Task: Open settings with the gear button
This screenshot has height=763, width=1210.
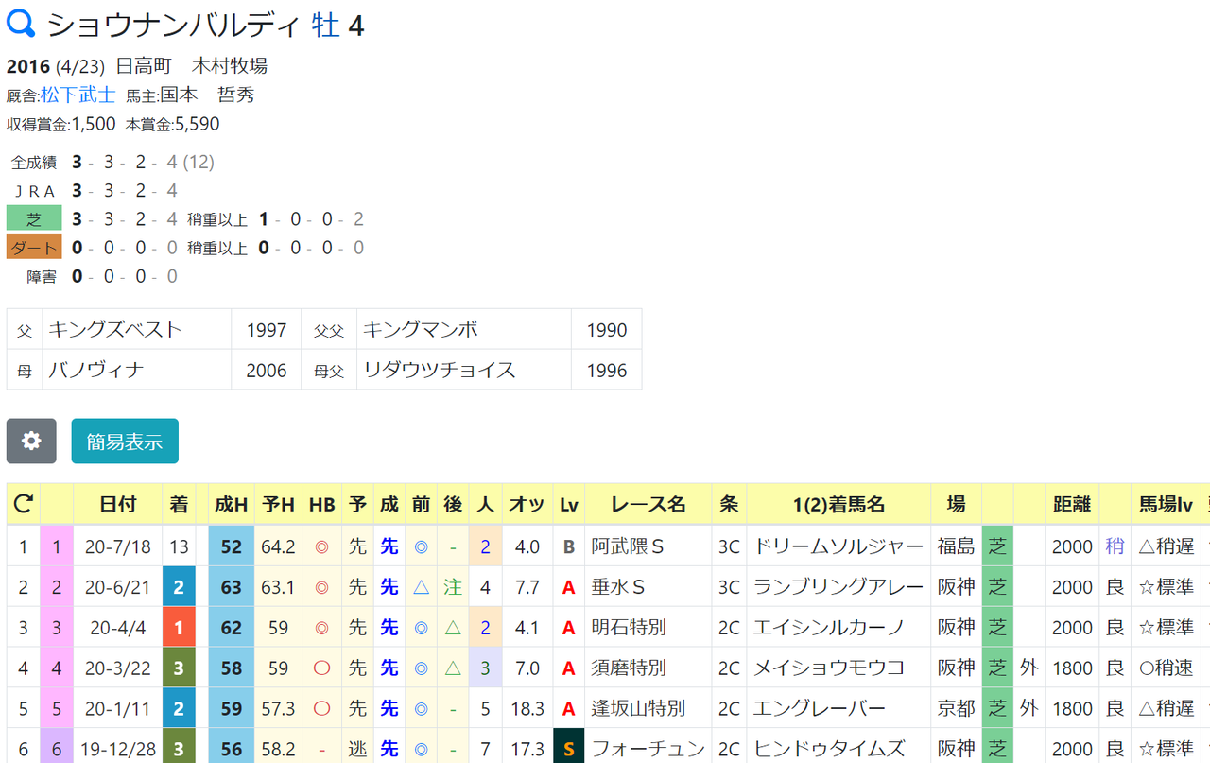Action: (x=31, y=441)
